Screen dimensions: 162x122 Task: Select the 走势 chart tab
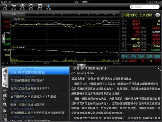pos(14,15)
